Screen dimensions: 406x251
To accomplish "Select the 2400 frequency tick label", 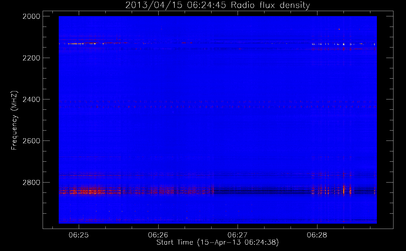I will [x=31, y=99].
